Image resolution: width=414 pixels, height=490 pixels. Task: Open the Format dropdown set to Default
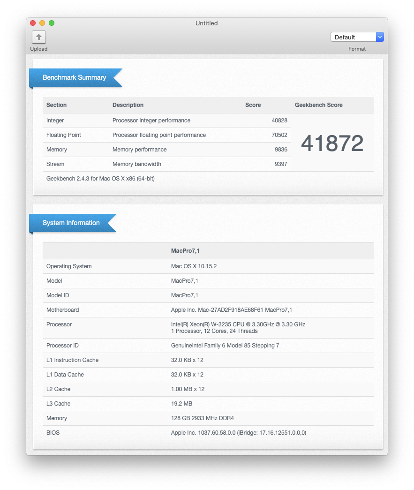pos(357,37)
